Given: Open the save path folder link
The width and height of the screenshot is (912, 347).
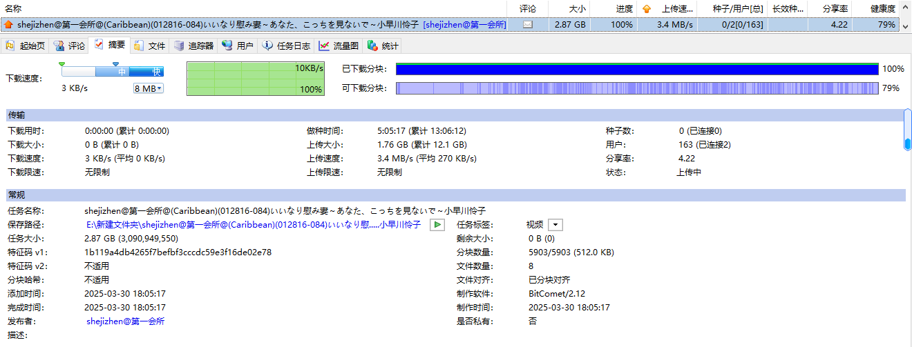Looking at the screenshot, I should click(253, 225).
